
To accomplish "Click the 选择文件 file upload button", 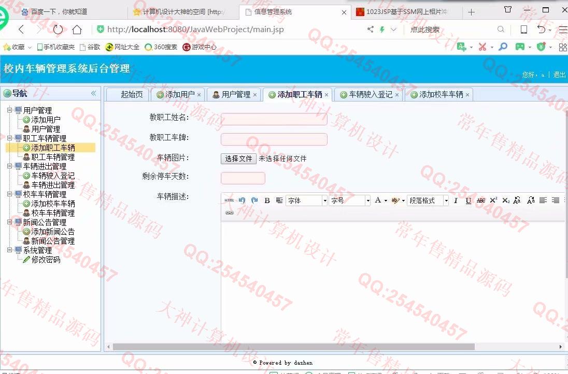I will click(238, 159).
